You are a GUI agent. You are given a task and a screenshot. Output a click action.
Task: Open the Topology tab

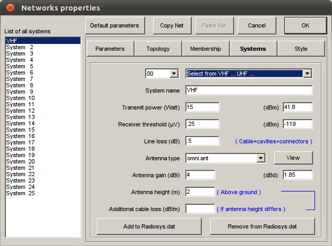click(x=158, y=49)
